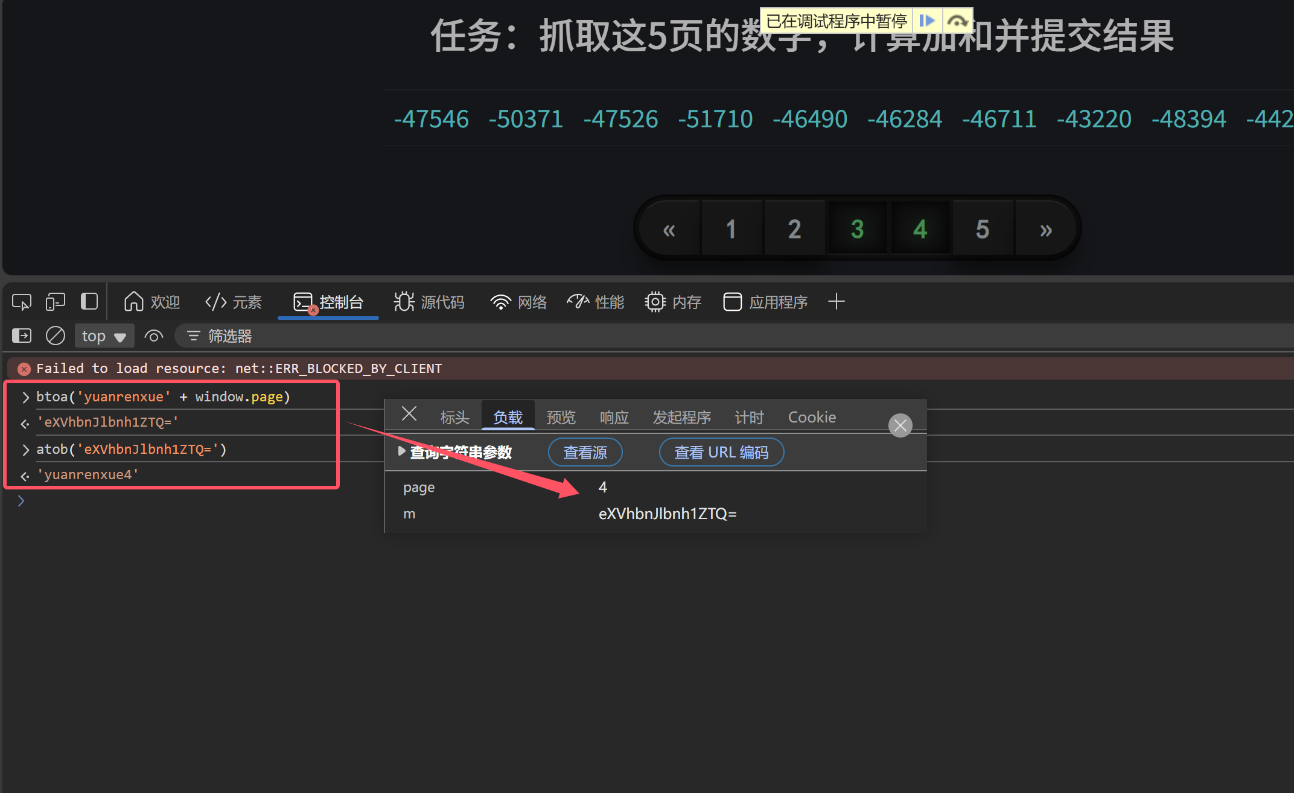Toggle the console sidebar icon

(22, 336)
